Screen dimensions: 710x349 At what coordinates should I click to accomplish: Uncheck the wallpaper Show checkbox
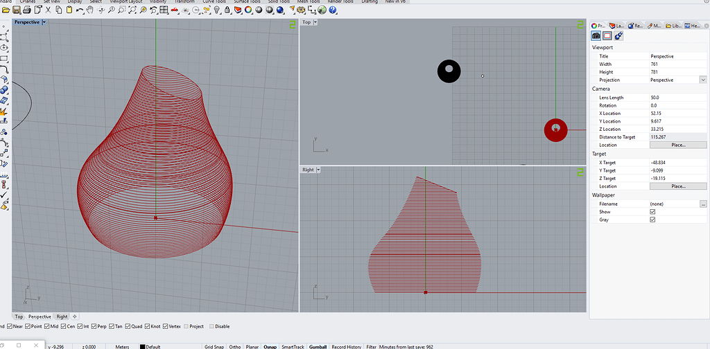652,212
